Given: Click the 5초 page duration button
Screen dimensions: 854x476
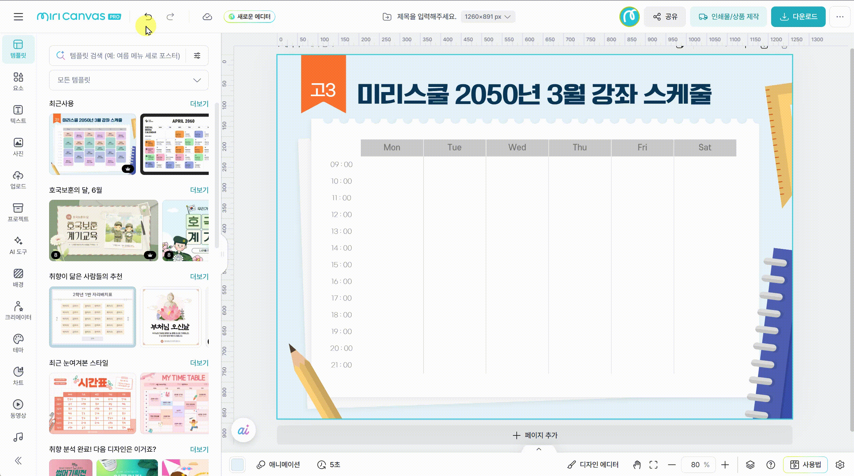Looking at the screenshot, I should pos(329,465).
